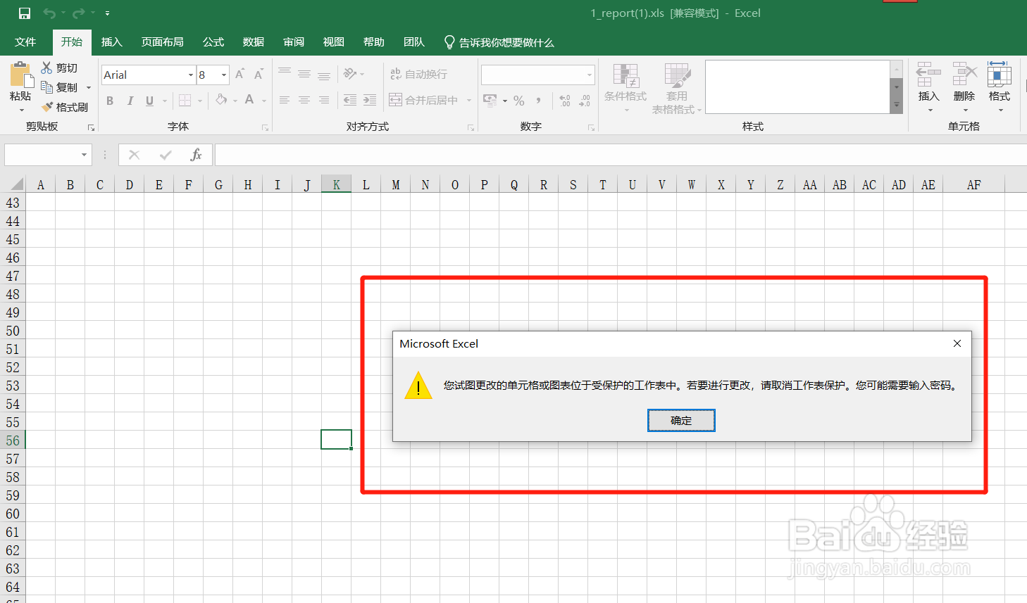Click 确定 to dismiss the protection warning
Image resolution: width=1027 pixels, height=603 pixels.
(x=680, y=420)
